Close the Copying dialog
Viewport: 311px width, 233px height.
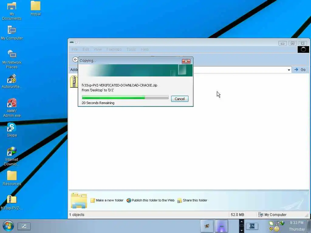(x=186, y=61)
